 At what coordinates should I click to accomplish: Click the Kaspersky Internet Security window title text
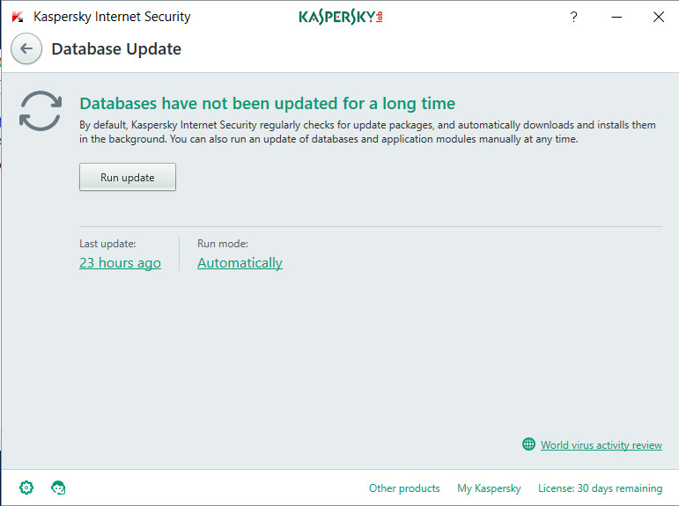point(112,17)
